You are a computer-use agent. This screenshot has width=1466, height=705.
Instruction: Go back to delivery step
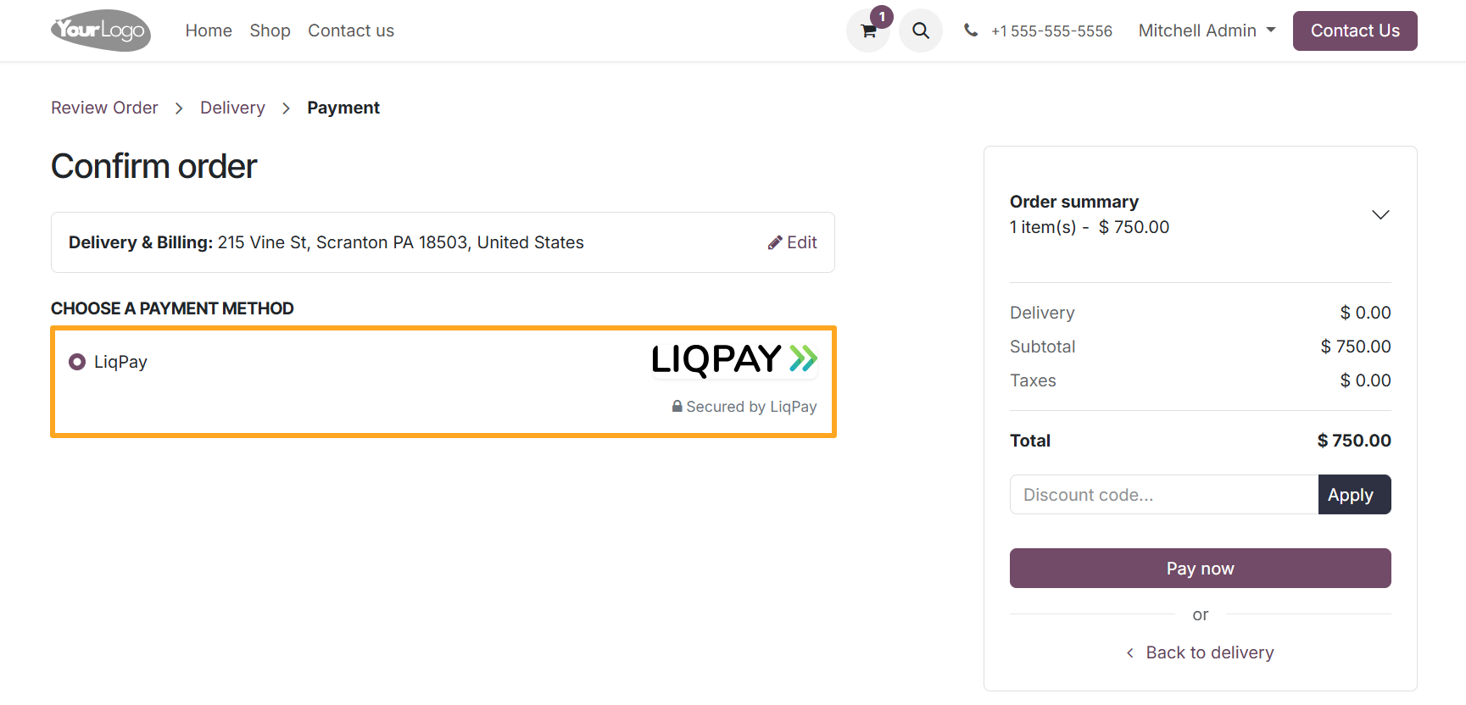[1209, 652]
